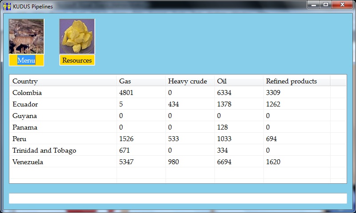Select the Panama row

178,127
